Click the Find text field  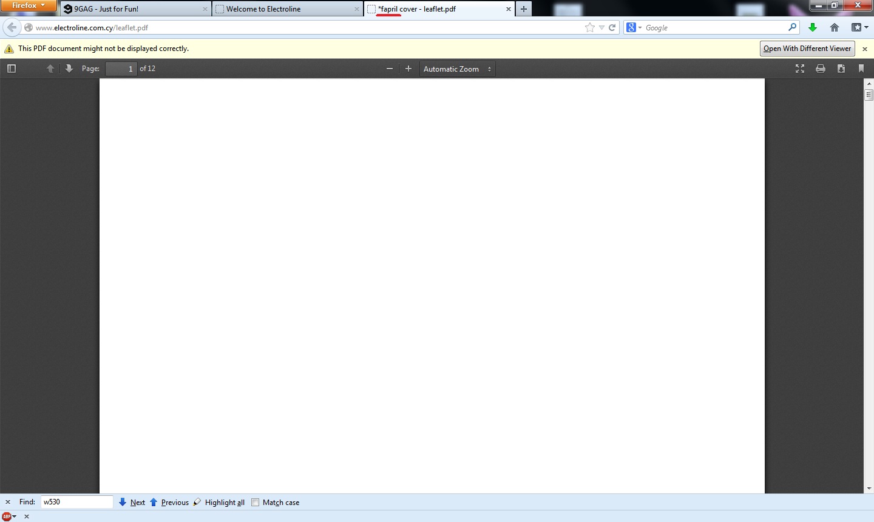[x=77, y=502]
